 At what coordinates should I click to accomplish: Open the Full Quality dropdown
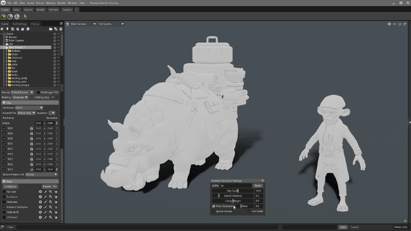[111, 24]
